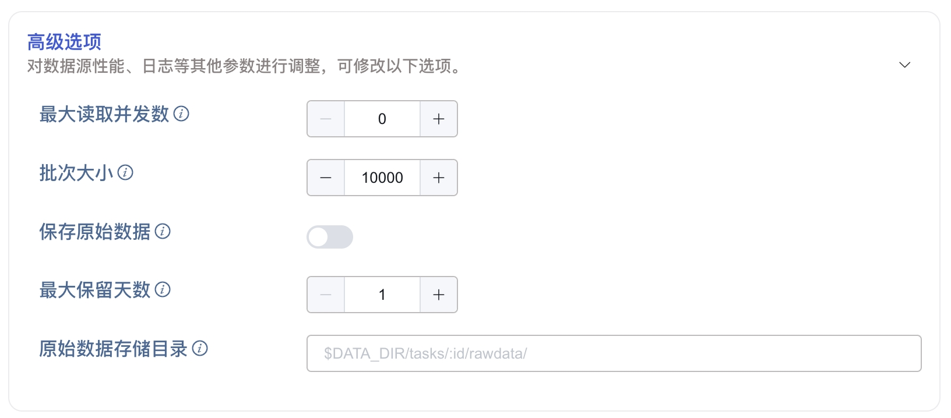Click info icon next to 批次大小

click(x=125, y=173)
